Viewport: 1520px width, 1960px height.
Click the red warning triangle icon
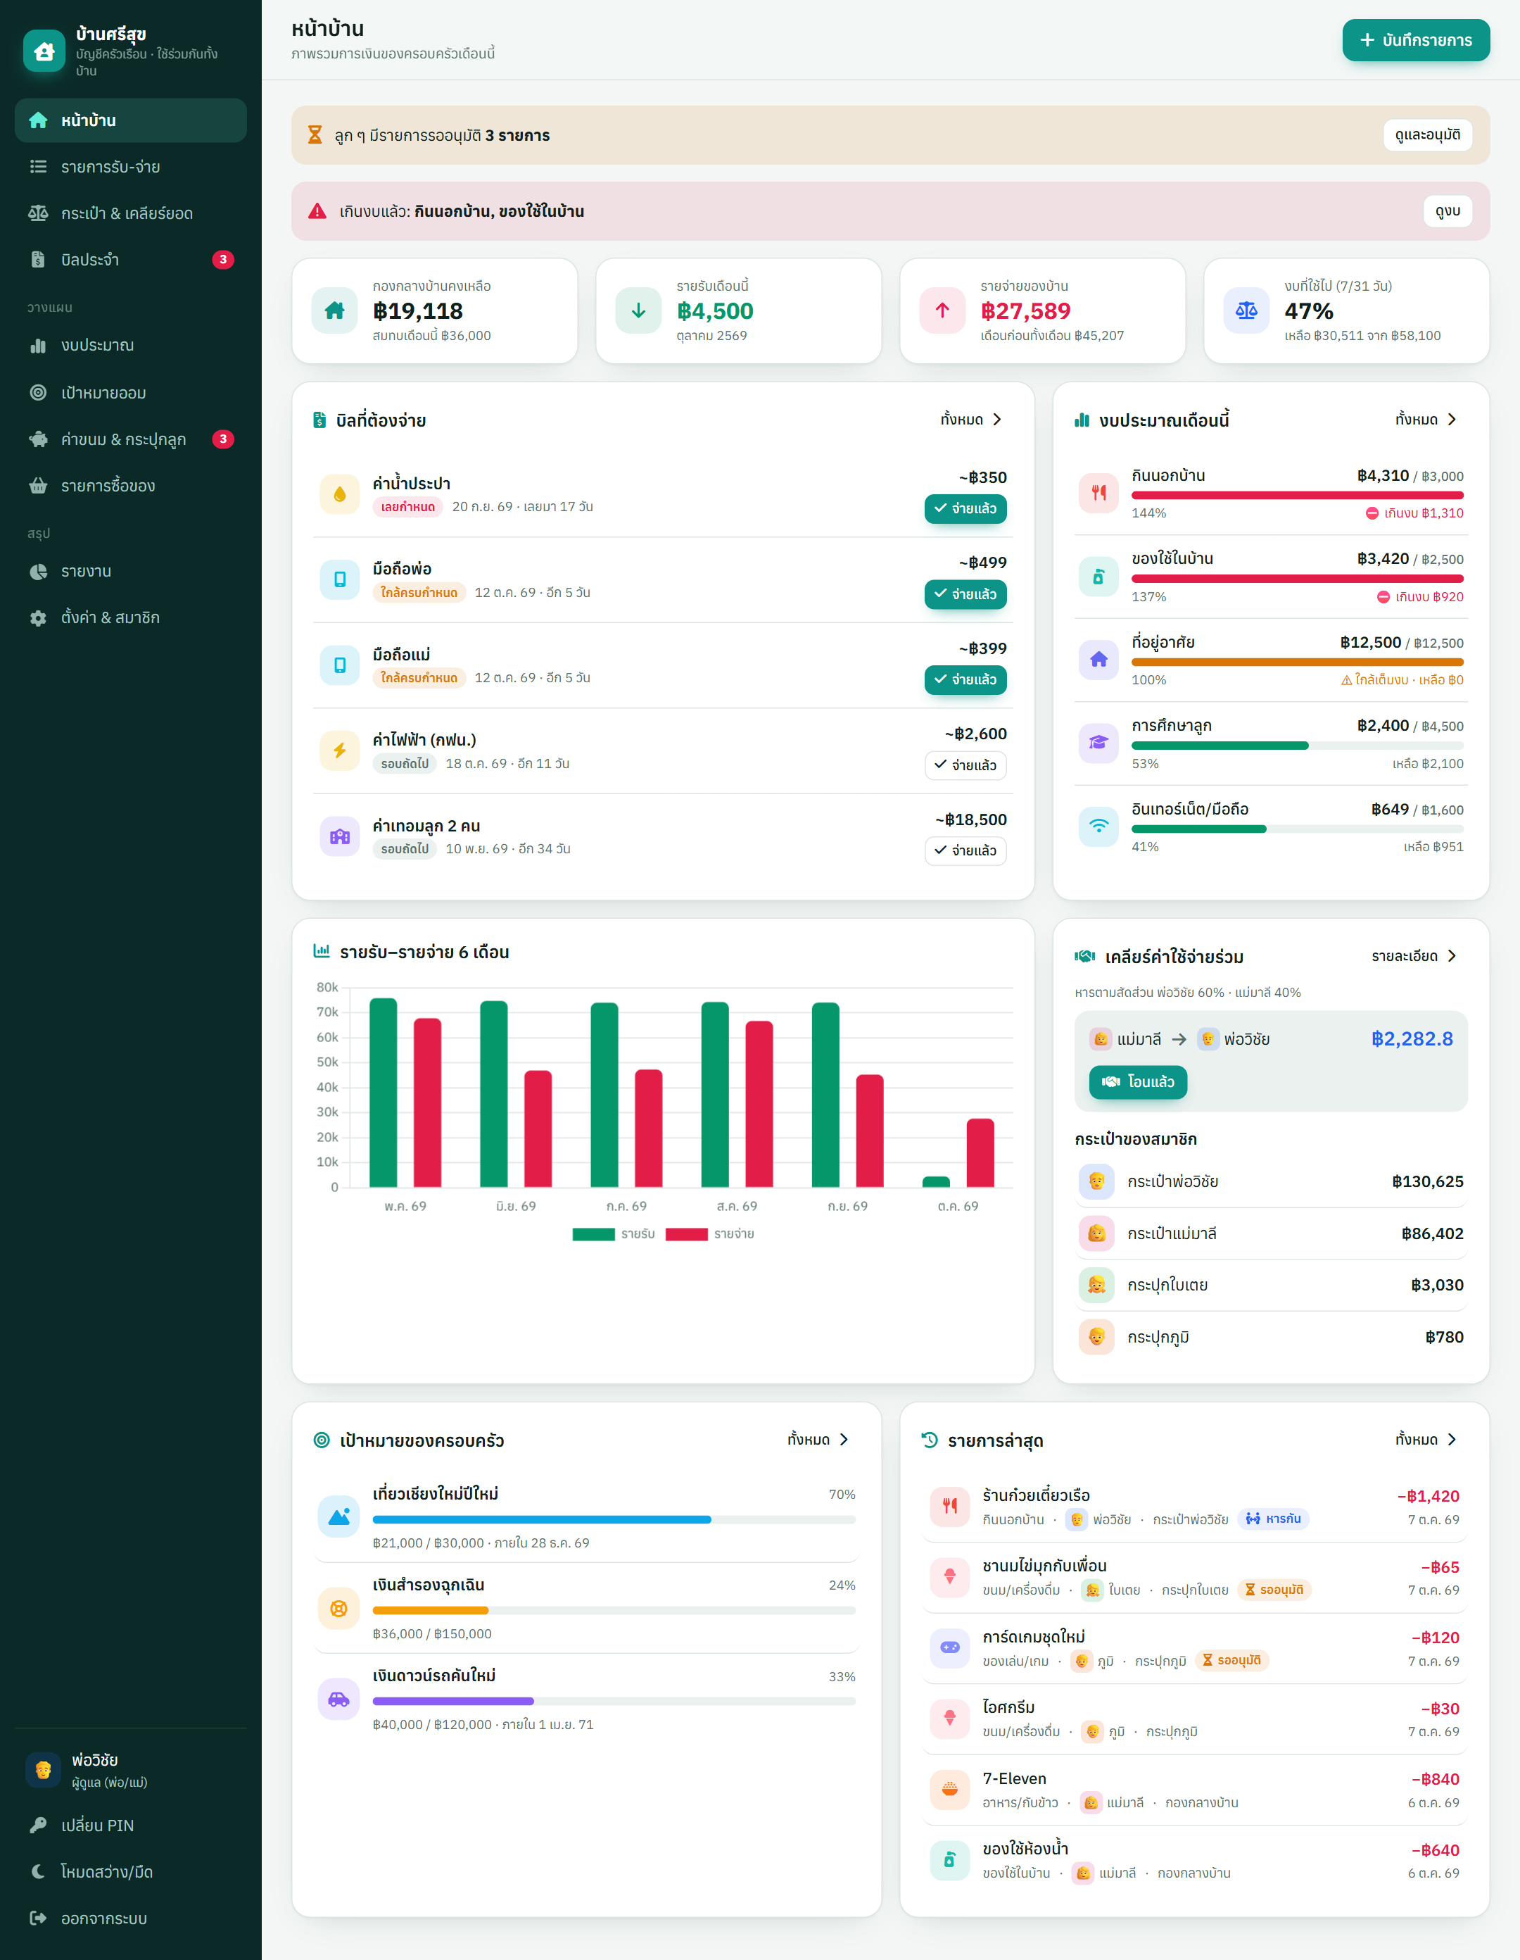(317, 211)
